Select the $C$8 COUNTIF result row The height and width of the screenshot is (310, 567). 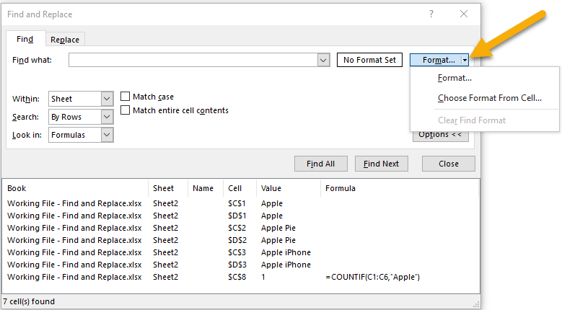(x=216, y=277)
